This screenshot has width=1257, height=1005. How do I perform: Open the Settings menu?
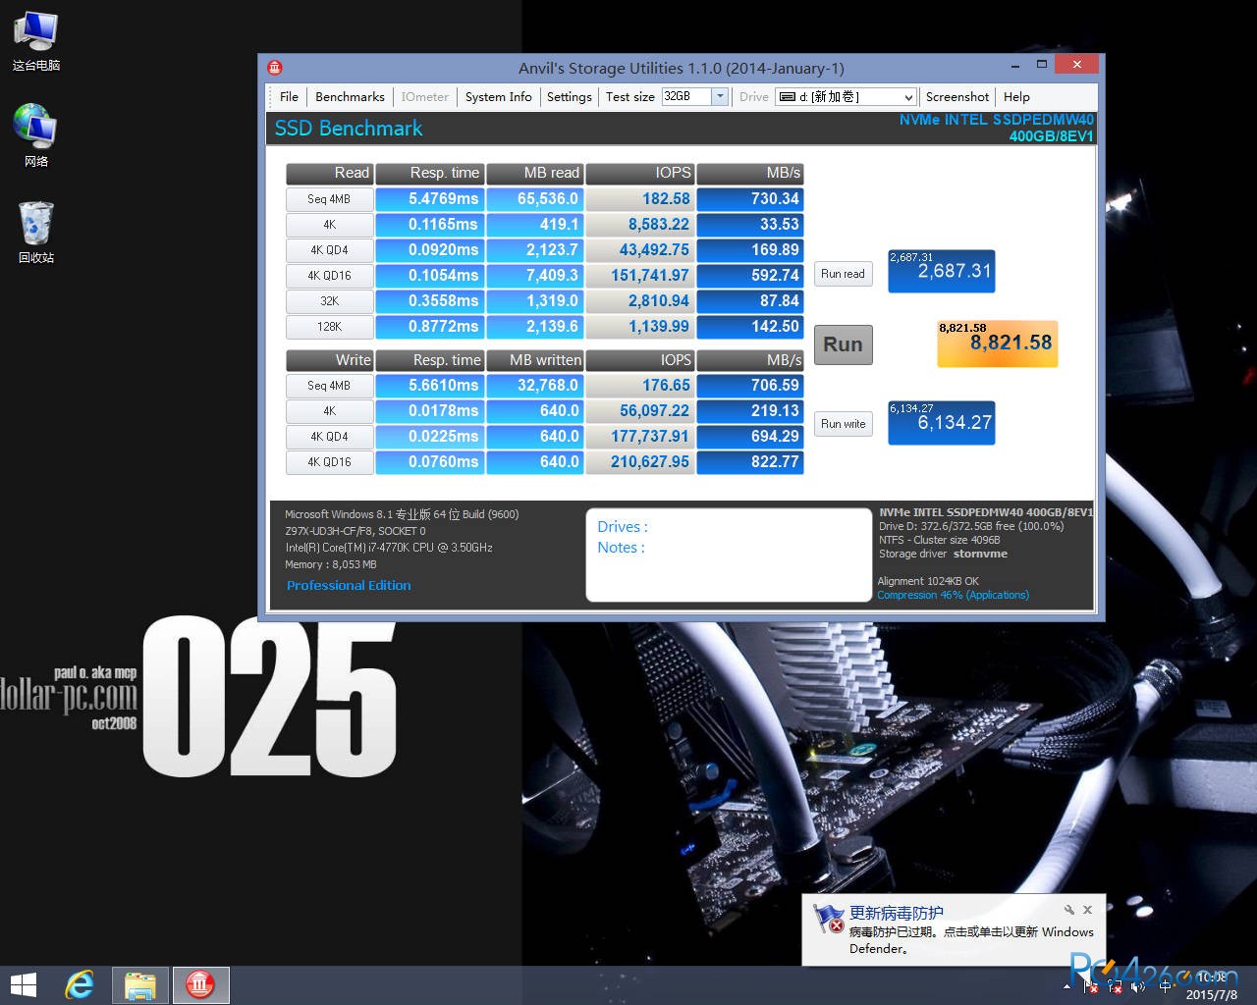[x=569, y=97]
